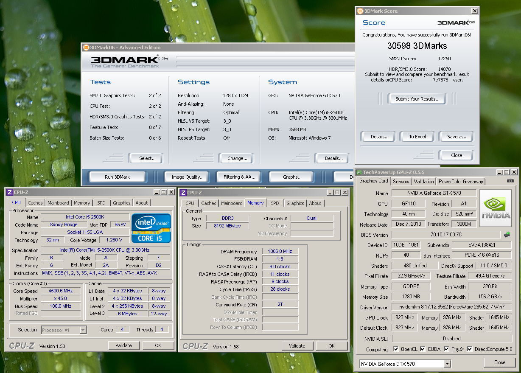Open SPD tab in CPU-Z processor window

click(101, 203)
